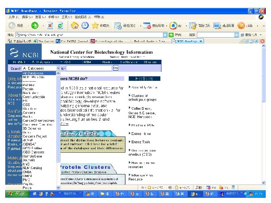Screen dimensions: 271x203
Task: Collapse the NCBI Search database dropdown arrow
Action: point(58,68)
